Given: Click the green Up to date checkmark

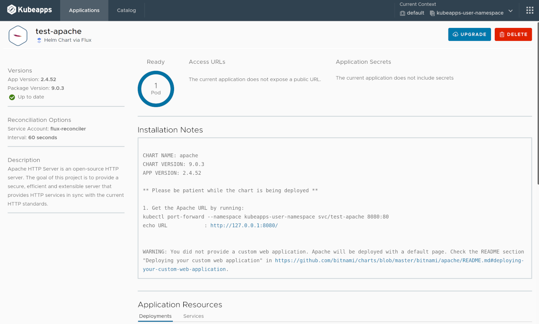Looking at the screenshot, I should [12, 97].
